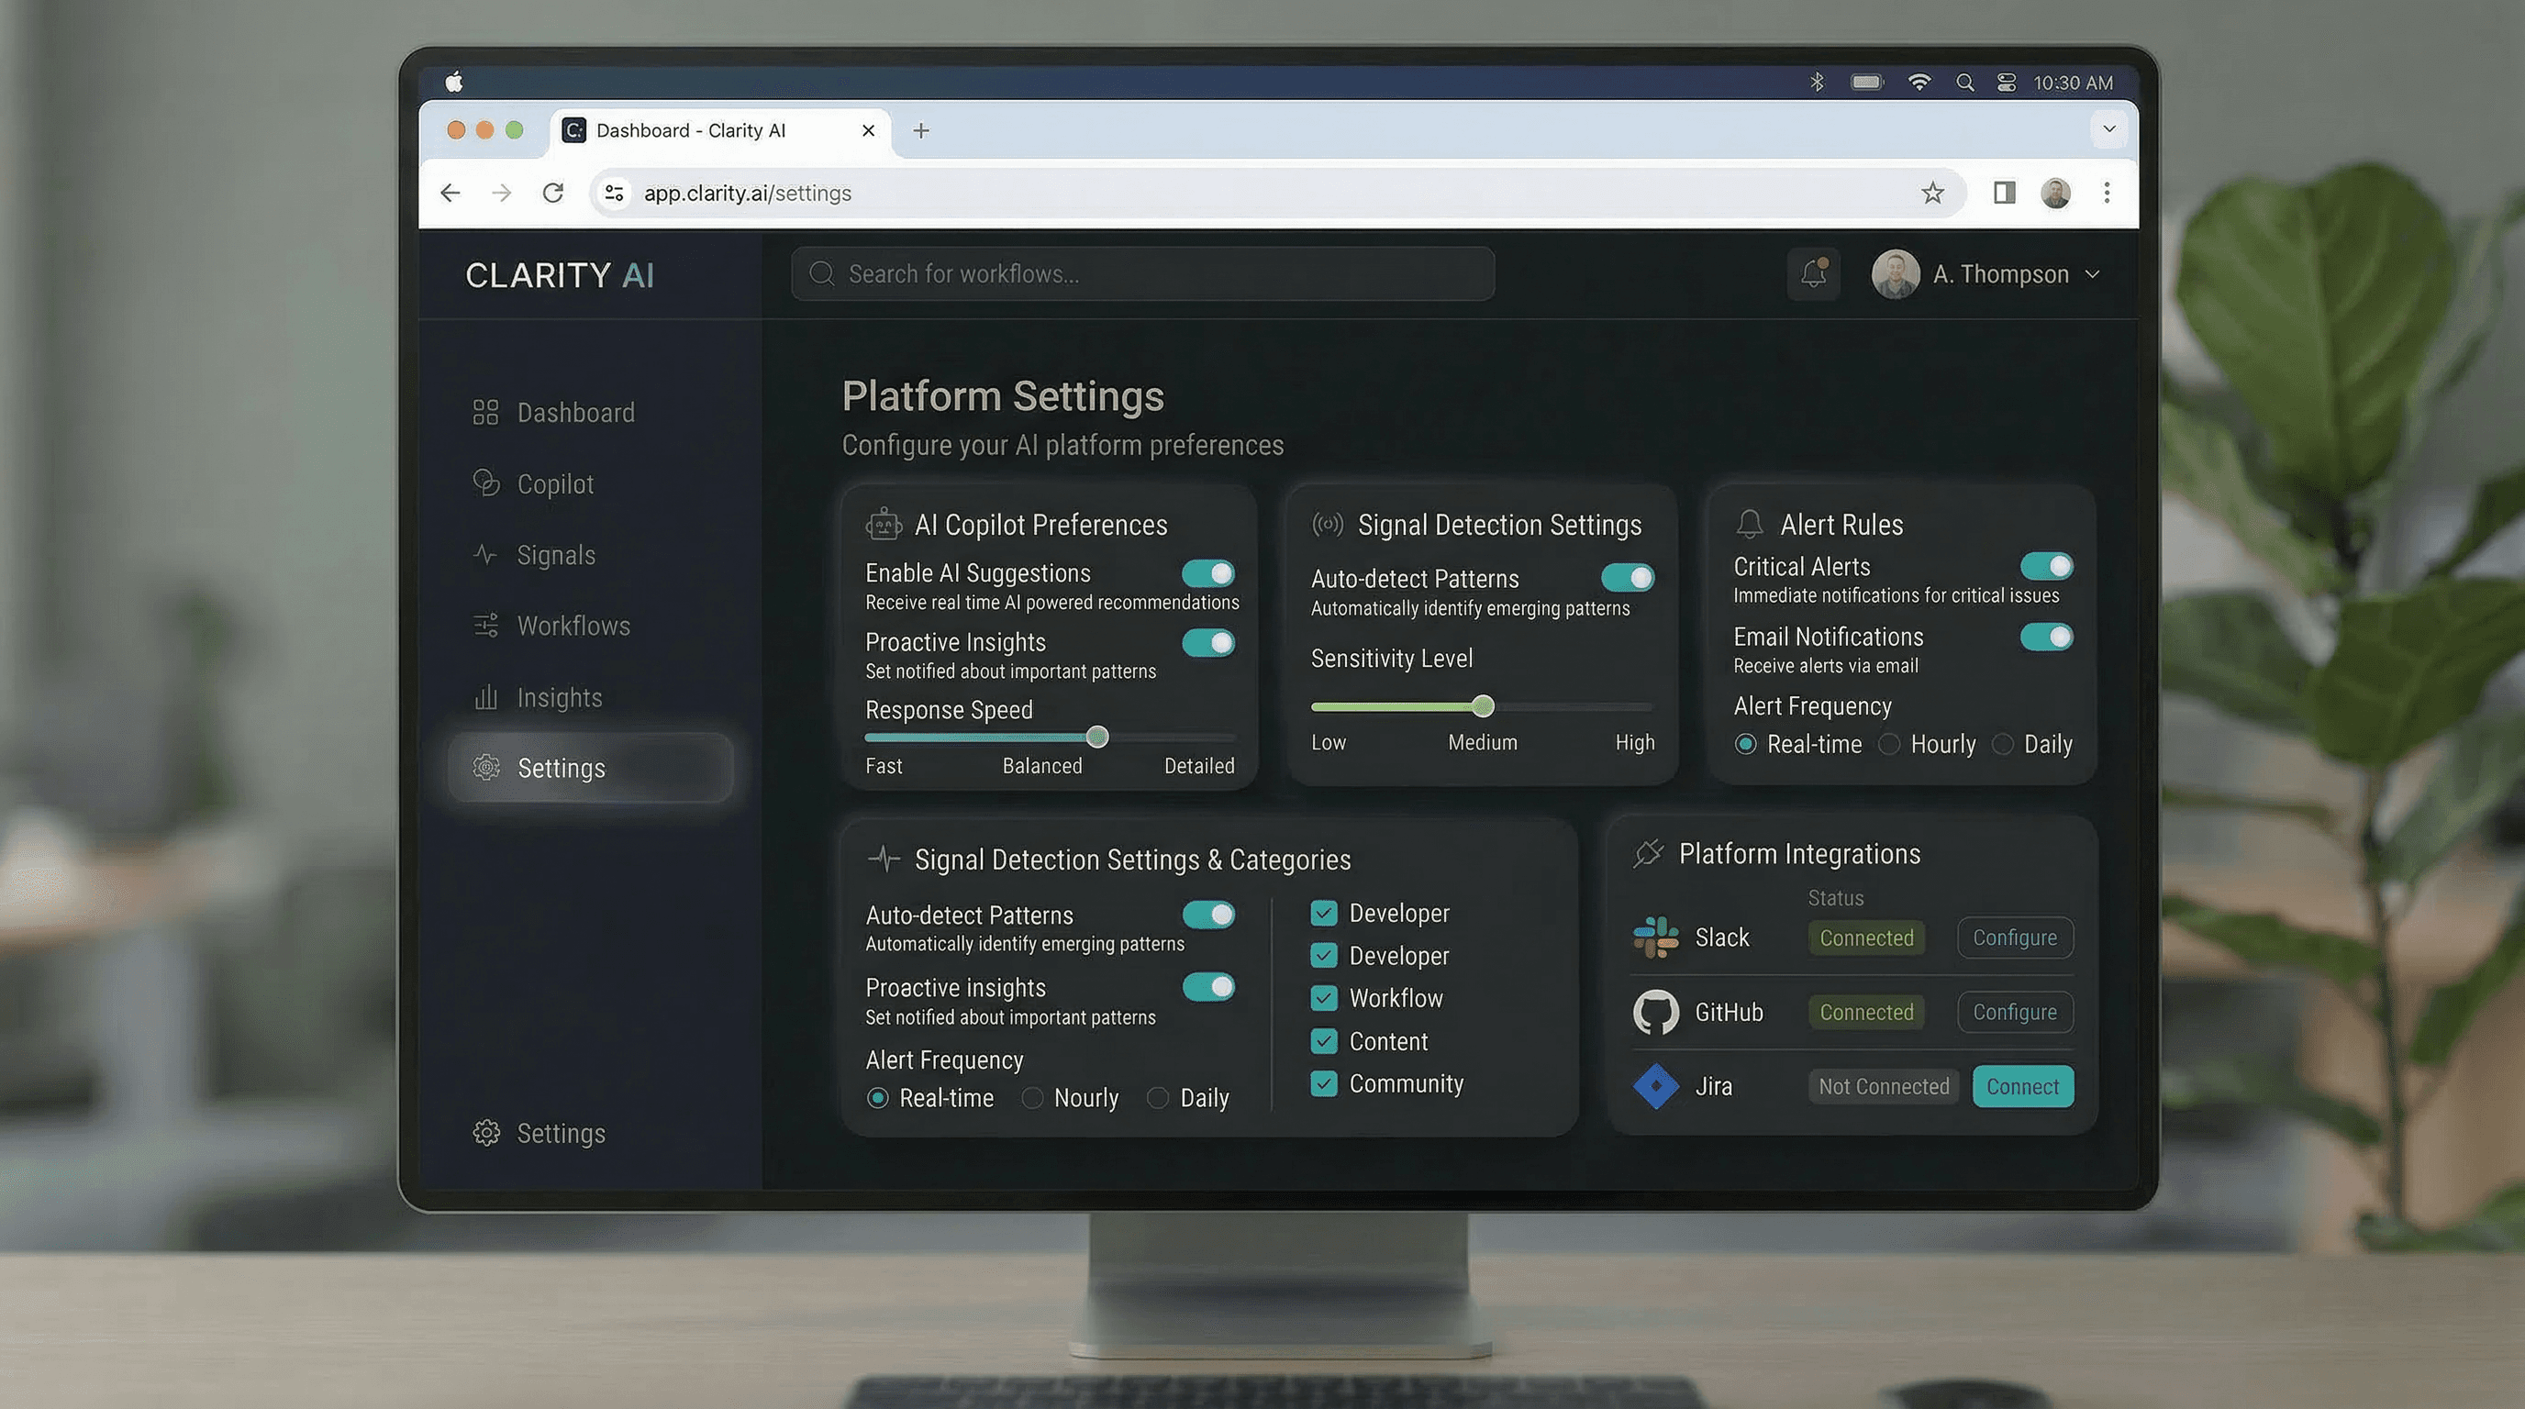This screenshot has height=1409, width=2525.
Task: Open macOS Spotlight search icon
Action: click(x=1964, y=83)
